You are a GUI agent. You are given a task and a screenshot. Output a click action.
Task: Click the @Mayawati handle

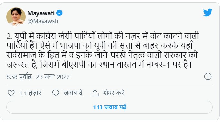(x=43, y=21)
